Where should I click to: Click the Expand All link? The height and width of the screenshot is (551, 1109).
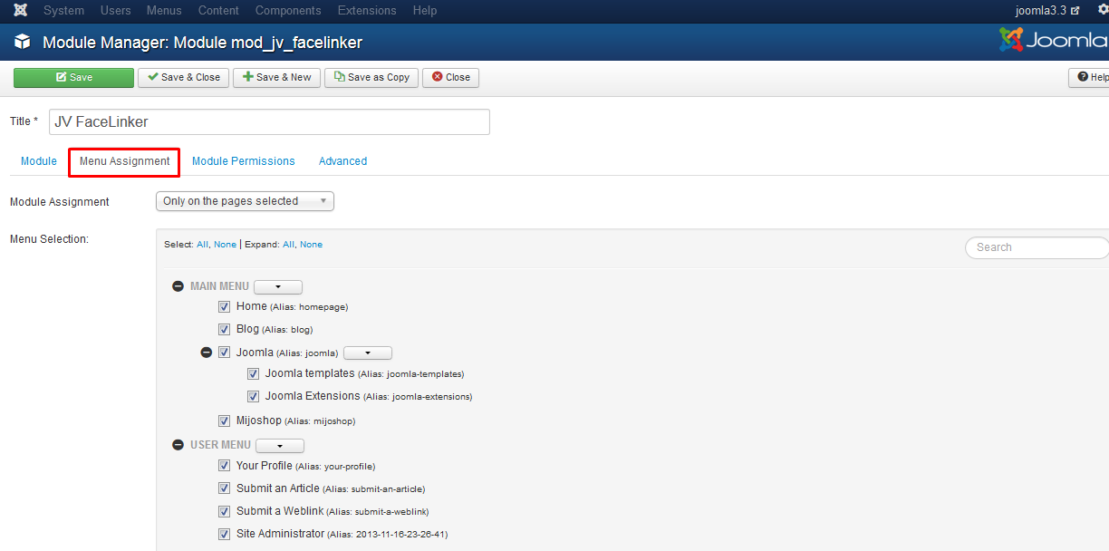(288, 245)
